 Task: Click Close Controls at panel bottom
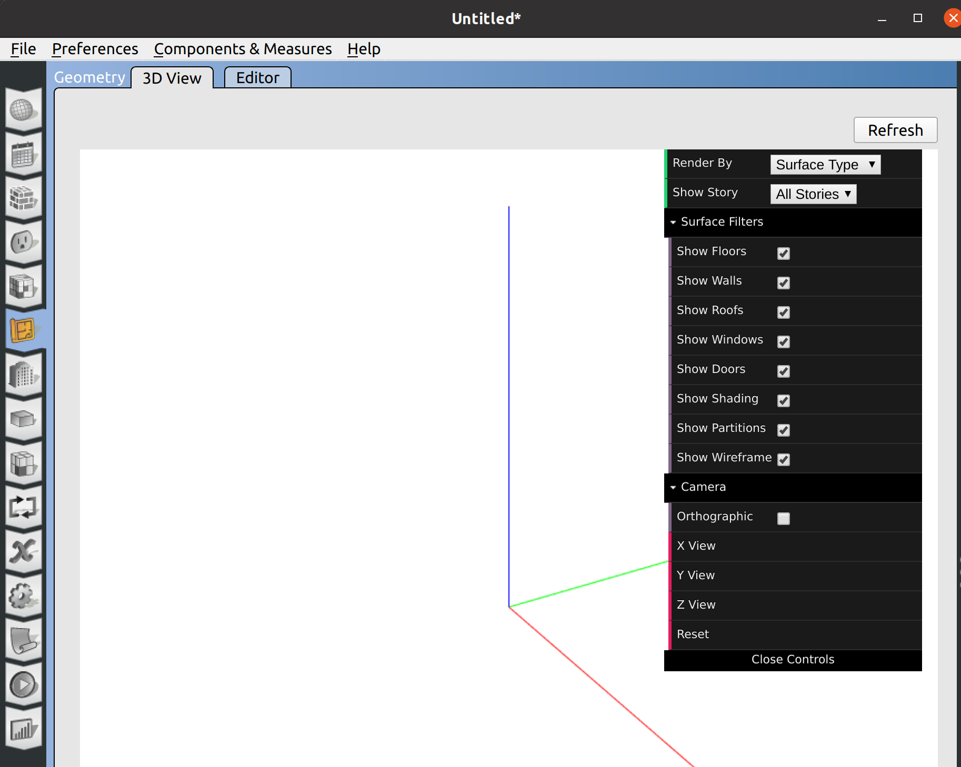[x=792, y=659]
